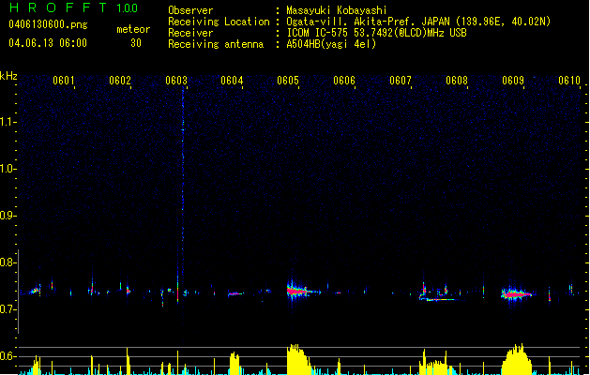Image resolution: width=590 pixels, height=375 pixels.
Task: Click the 0610 time marker
Action: 569,81
